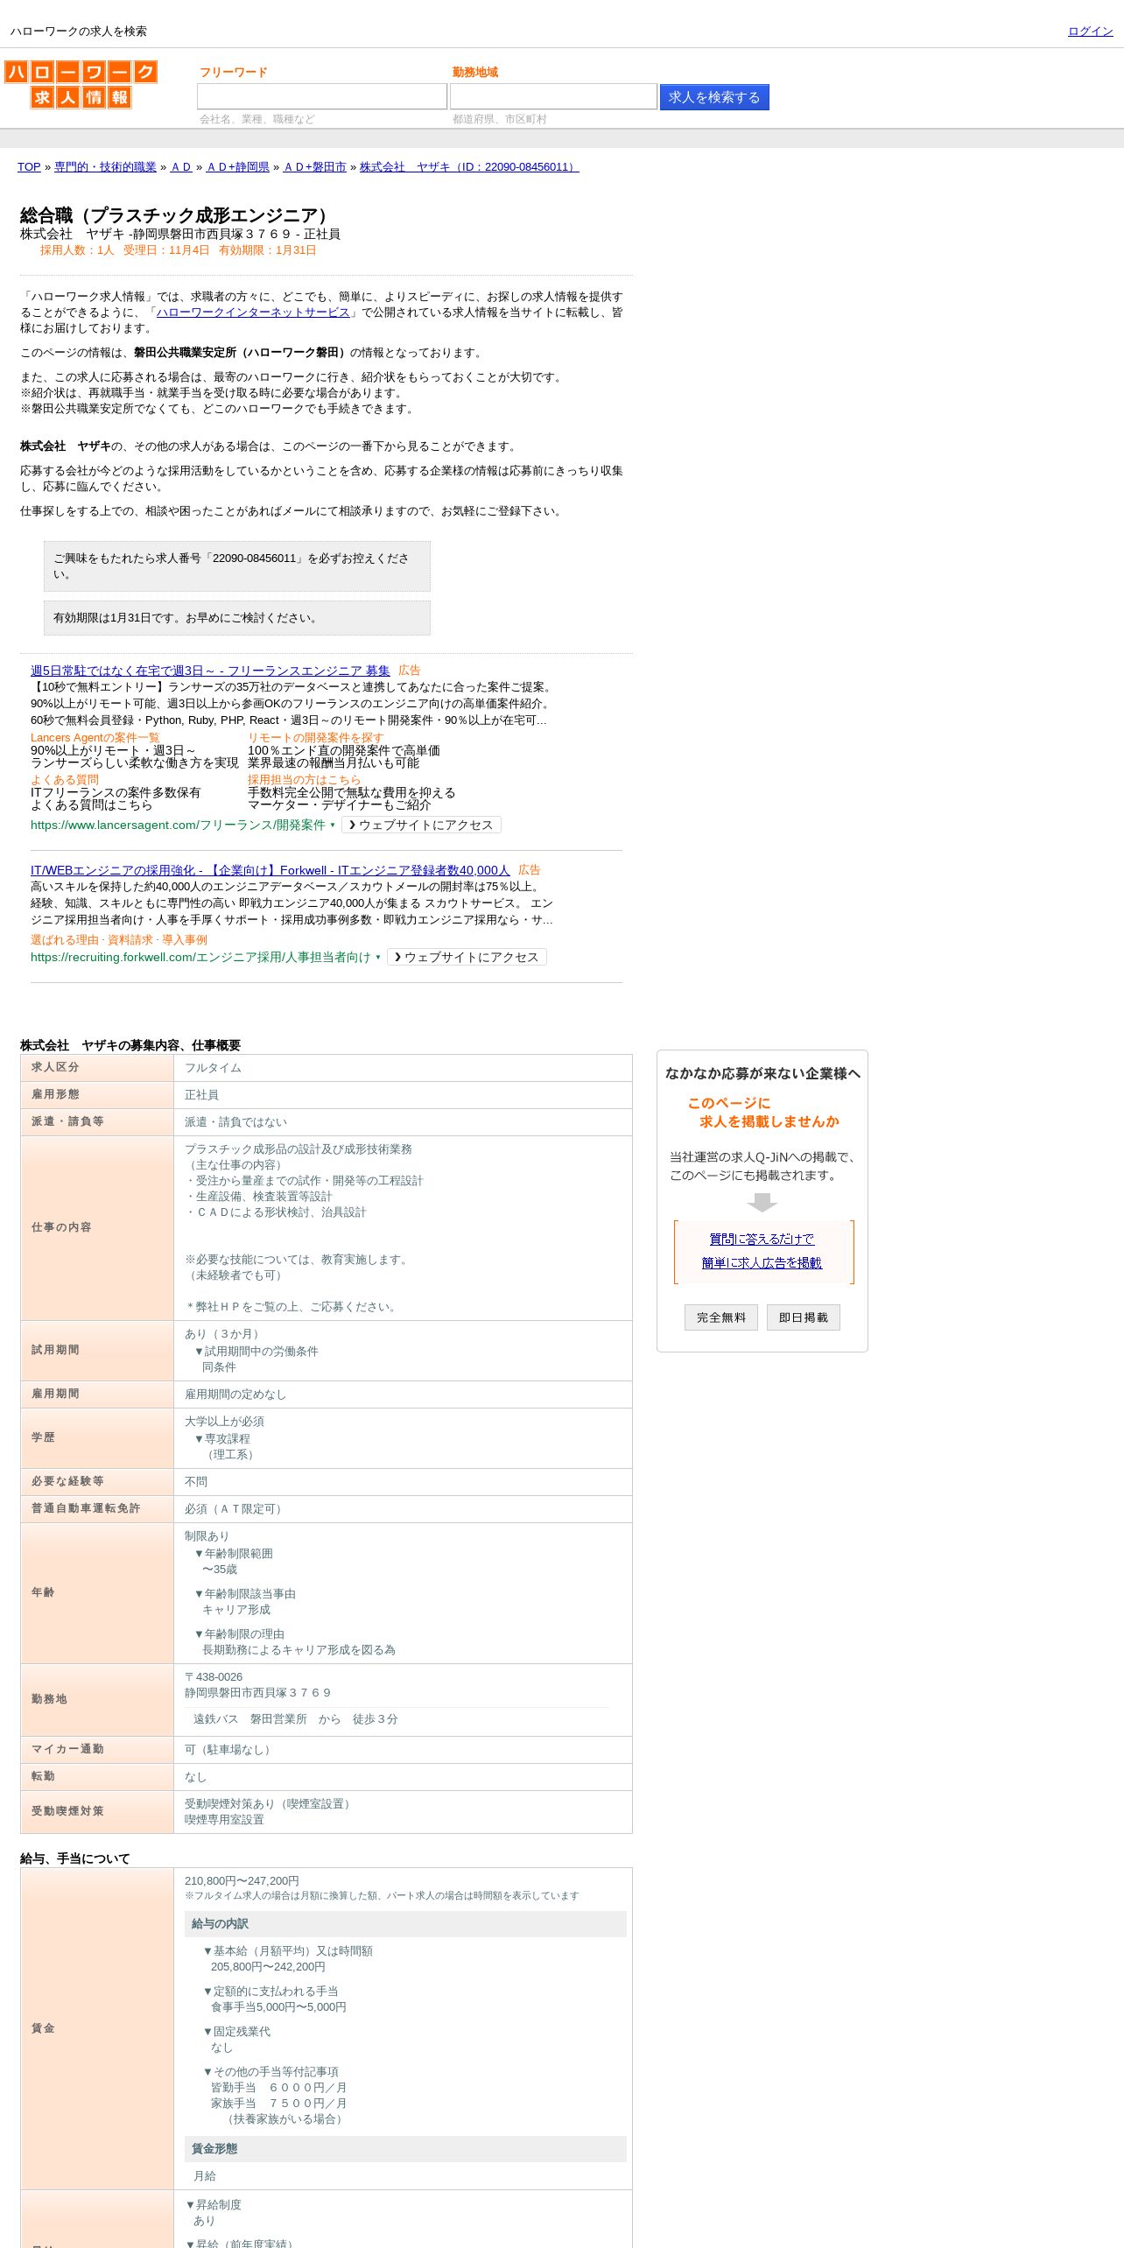
Task: Select the 総合職（プラスチック成形エンジニア） heading
Action: 178,215
